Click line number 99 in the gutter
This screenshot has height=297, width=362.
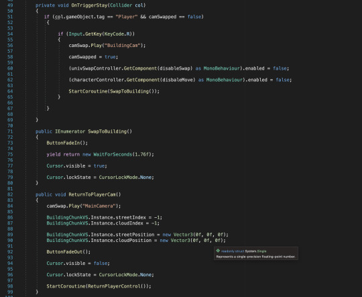tap(10, 292)
